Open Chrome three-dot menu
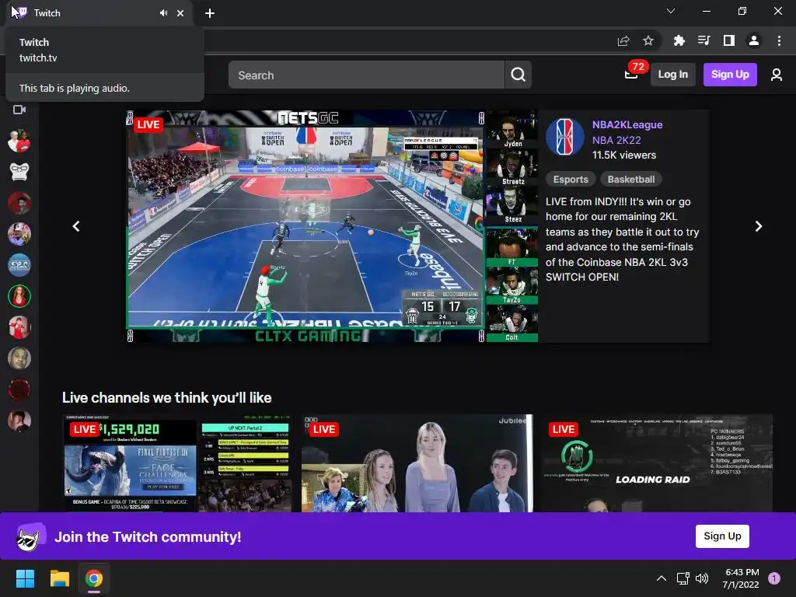 point(779,40)
